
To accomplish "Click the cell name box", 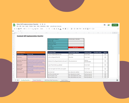I will [15, 31].
